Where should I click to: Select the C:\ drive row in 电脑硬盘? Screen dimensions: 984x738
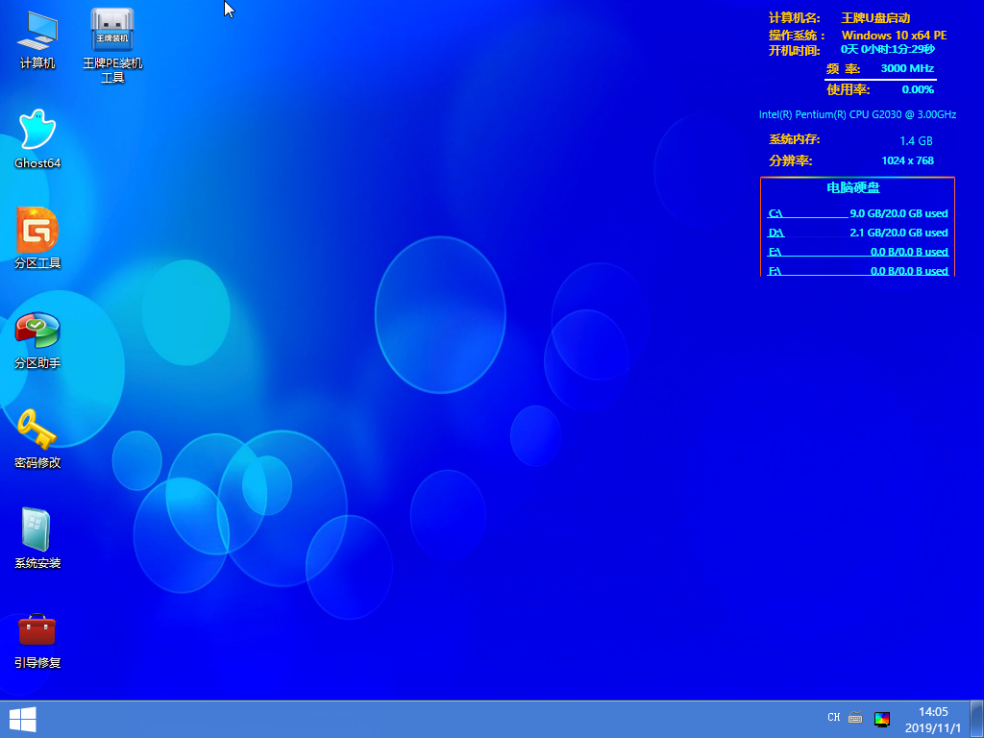click(858, 213)
